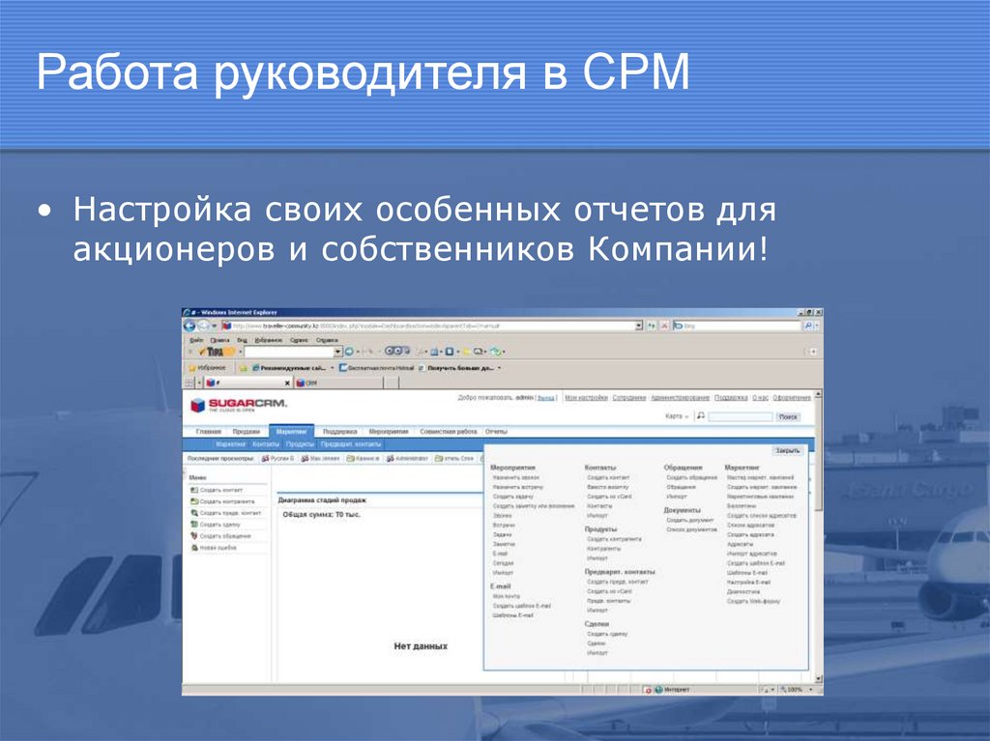Screen dimensions: 990x741
Task: Switch to the Отчеты tab
Action: [x=496, y=432]
